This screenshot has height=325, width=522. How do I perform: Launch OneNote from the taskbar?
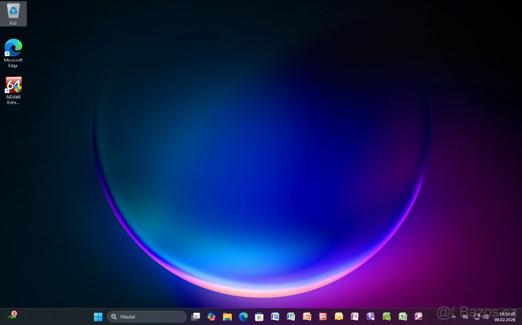coord(355,317)
